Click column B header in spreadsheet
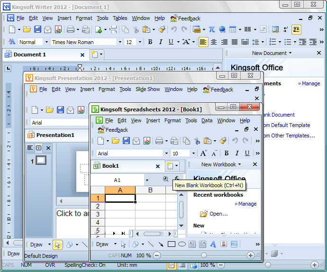This screenshot has height=272, width=327. pos(150,190)
